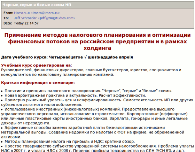Image resolution: width=195 pixels, height=152 pixels.
Task: Click bullet Примерно рыночный уровень цен
Action: coord(97,102)
